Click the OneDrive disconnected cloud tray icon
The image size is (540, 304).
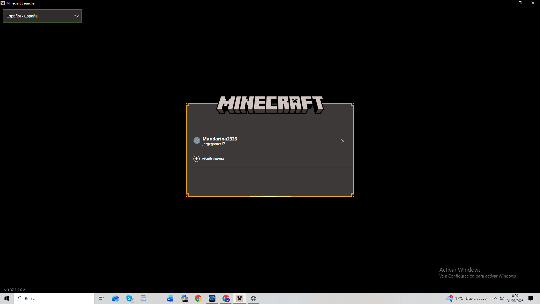pyautogui.click(x=502, y=298)
